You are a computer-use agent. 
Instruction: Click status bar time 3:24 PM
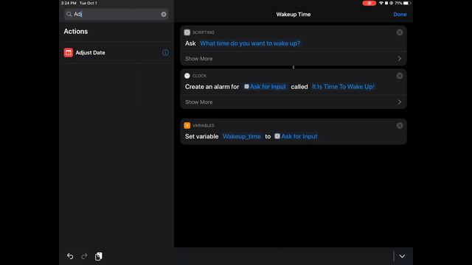pyautogui.click(x=69, y=3)
